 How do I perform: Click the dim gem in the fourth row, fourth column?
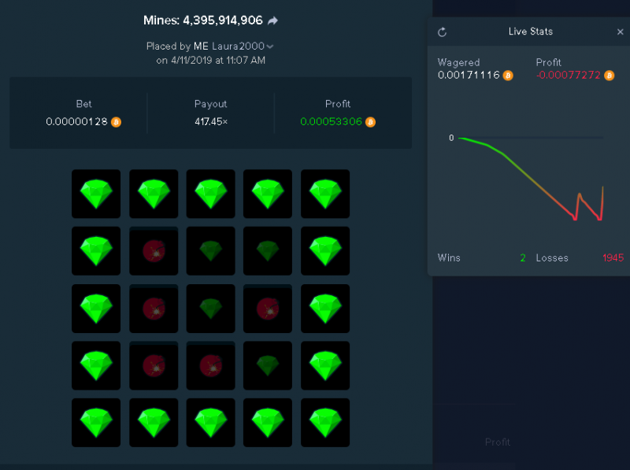click(x=268, y=365)
